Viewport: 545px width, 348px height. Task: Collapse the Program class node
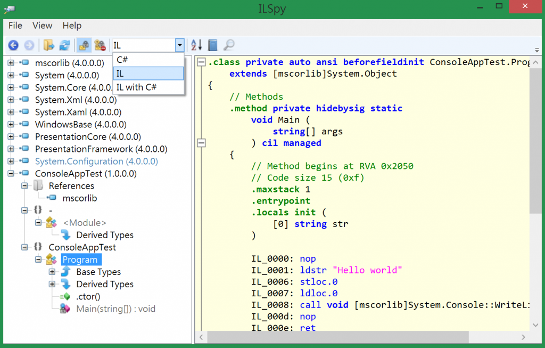tap(38, 260)
